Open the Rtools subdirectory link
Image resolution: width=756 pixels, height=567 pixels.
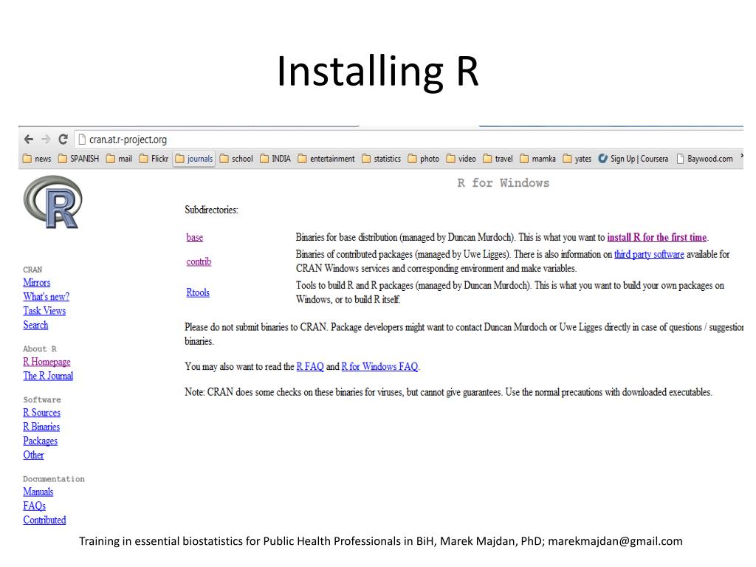[198, 292]
